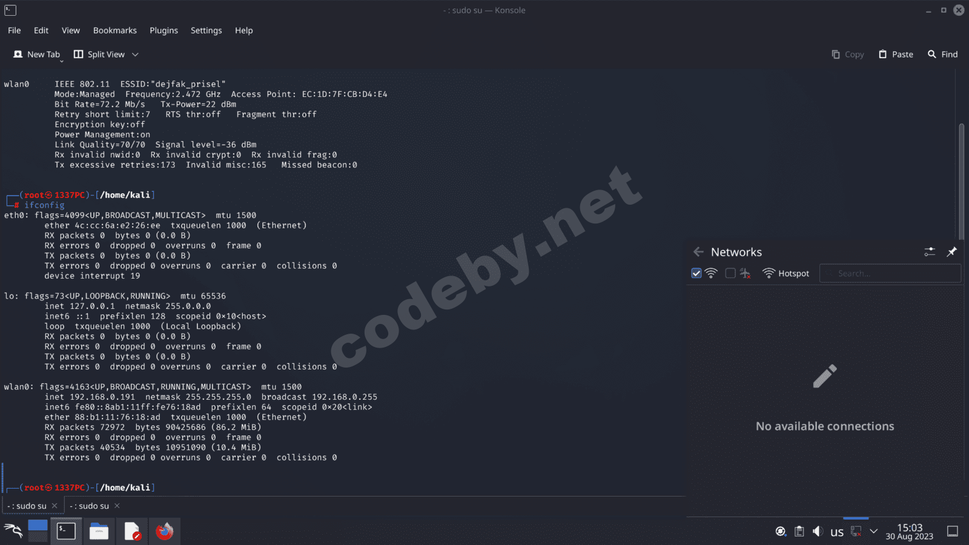Open the connection settings sliders icon in Networks
The height and width of the screenshot is (545, 969).
(x=930, y=252)
